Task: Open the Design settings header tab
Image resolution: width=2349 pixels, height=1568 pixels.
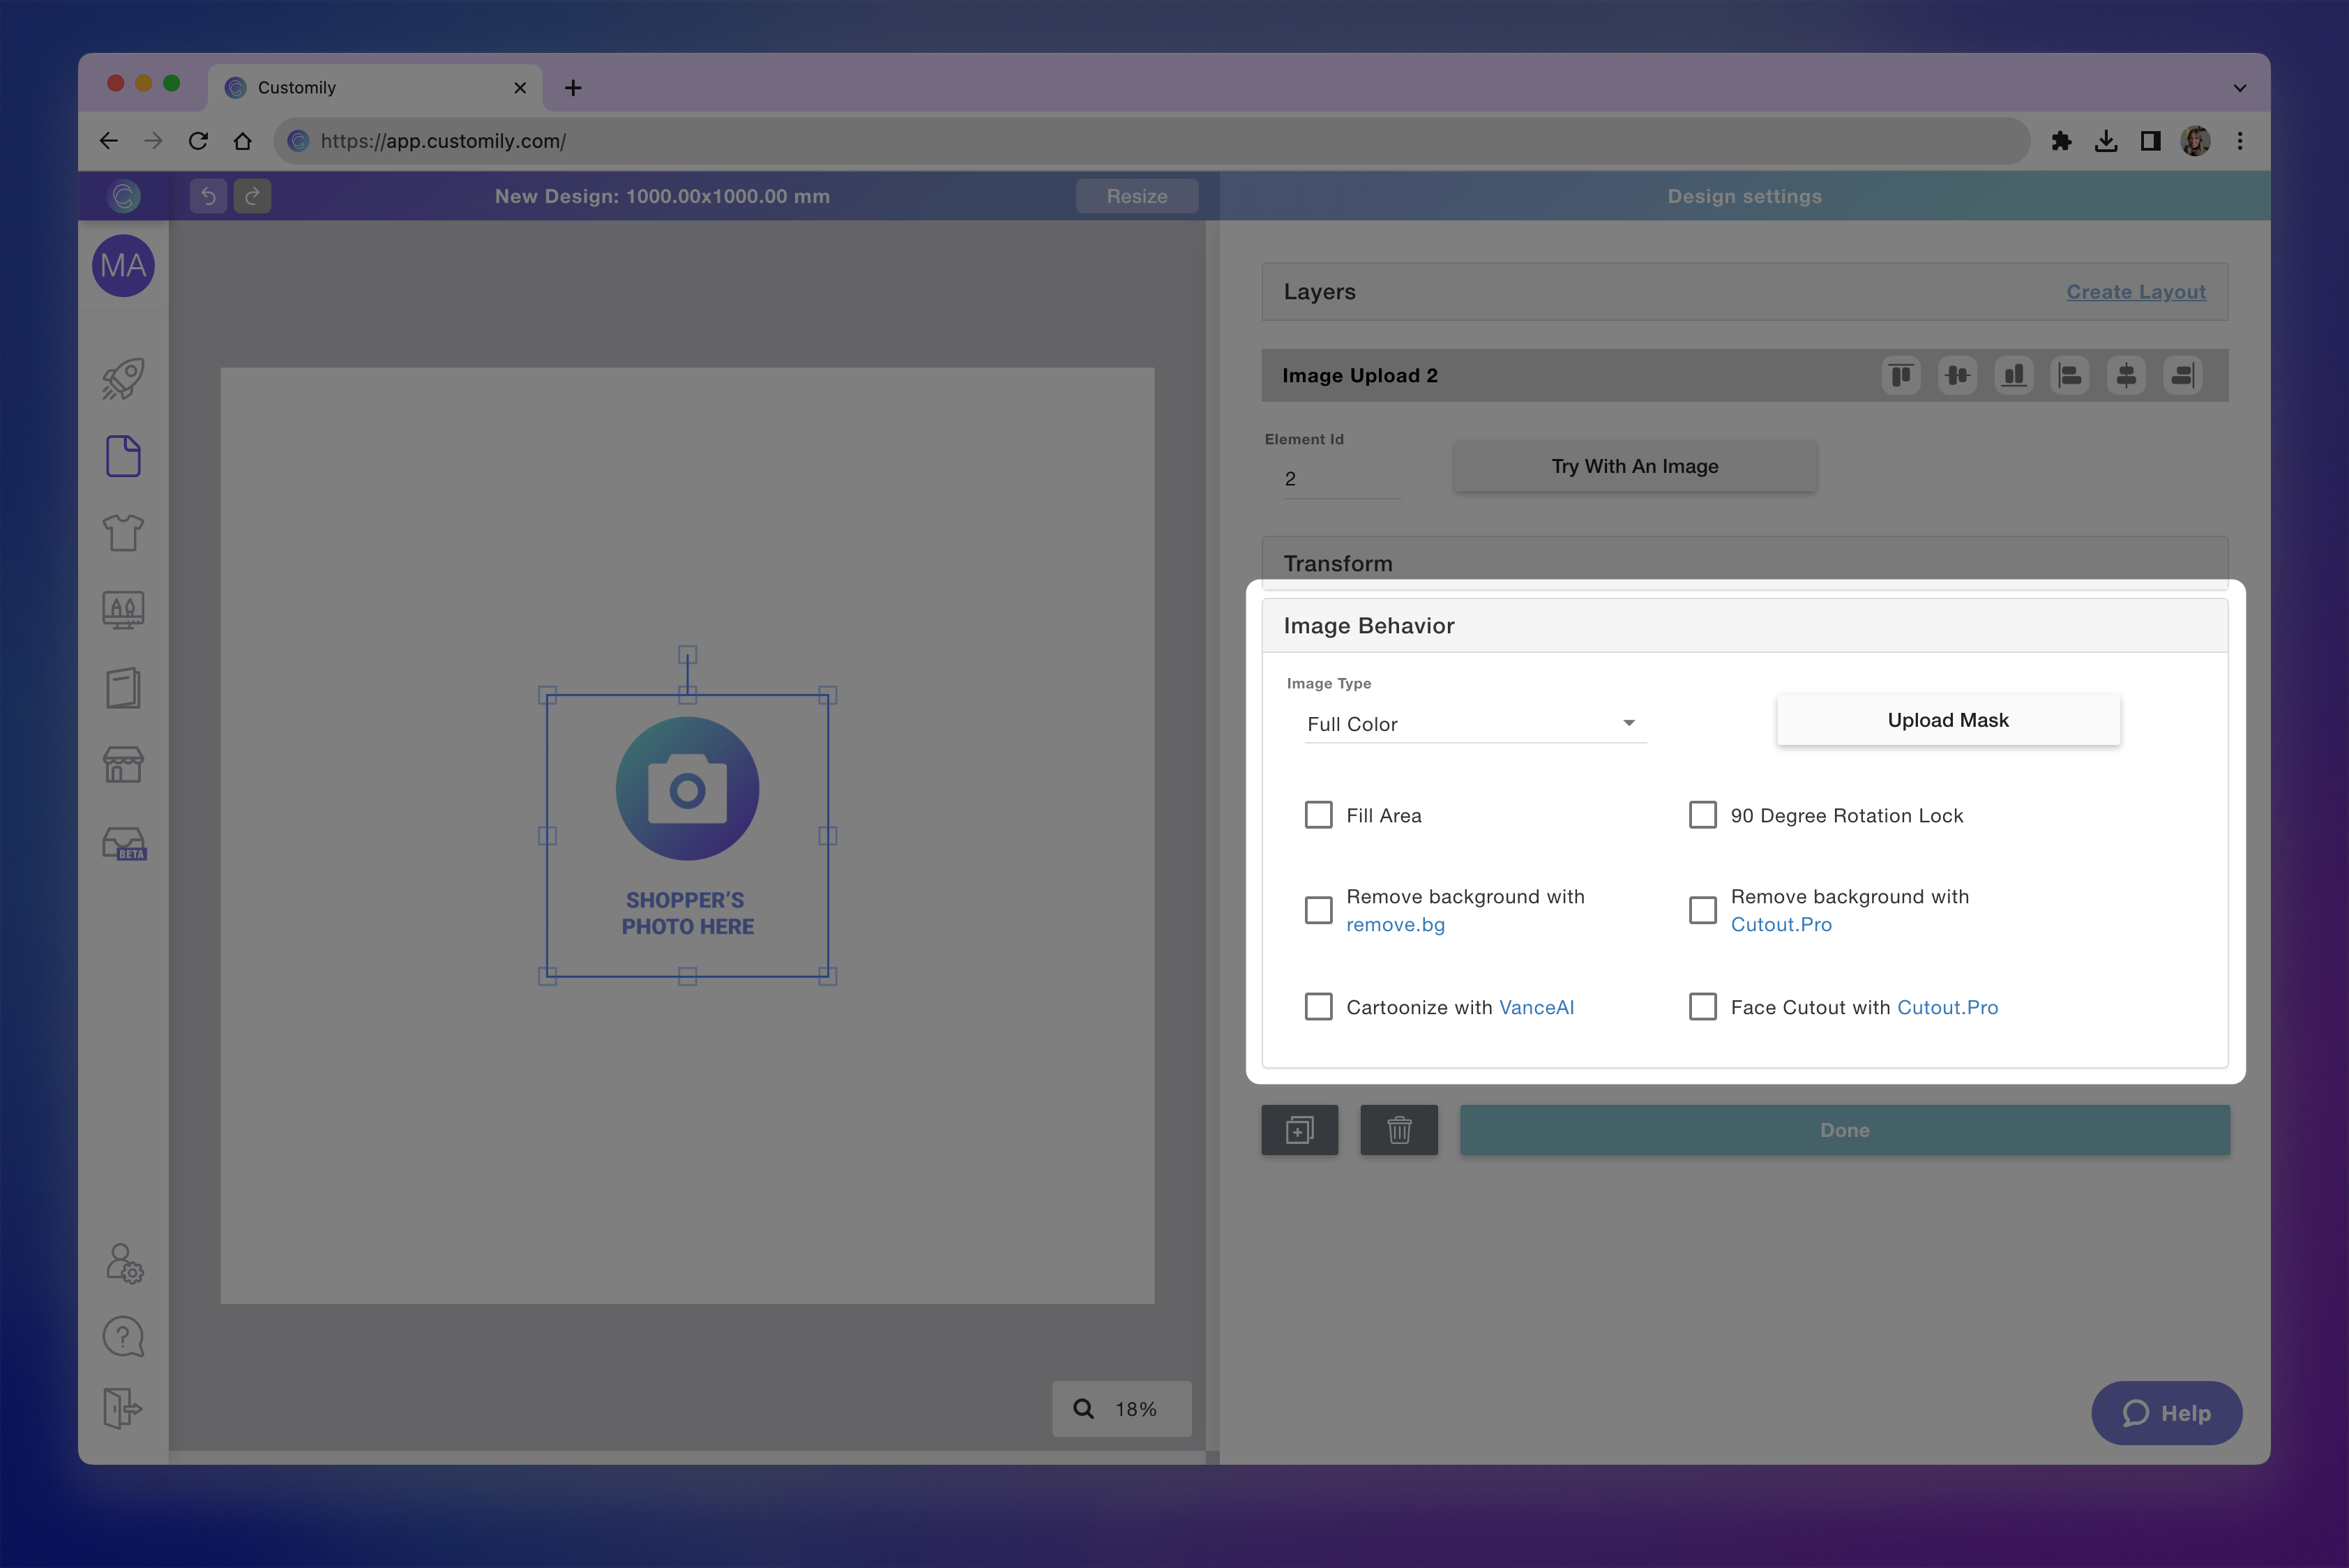Action: [x=1744, y=196]
